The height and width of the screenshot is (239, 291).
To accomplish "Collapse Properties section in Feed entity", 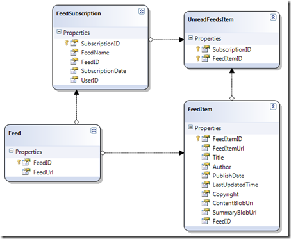I will click(11, 151).
